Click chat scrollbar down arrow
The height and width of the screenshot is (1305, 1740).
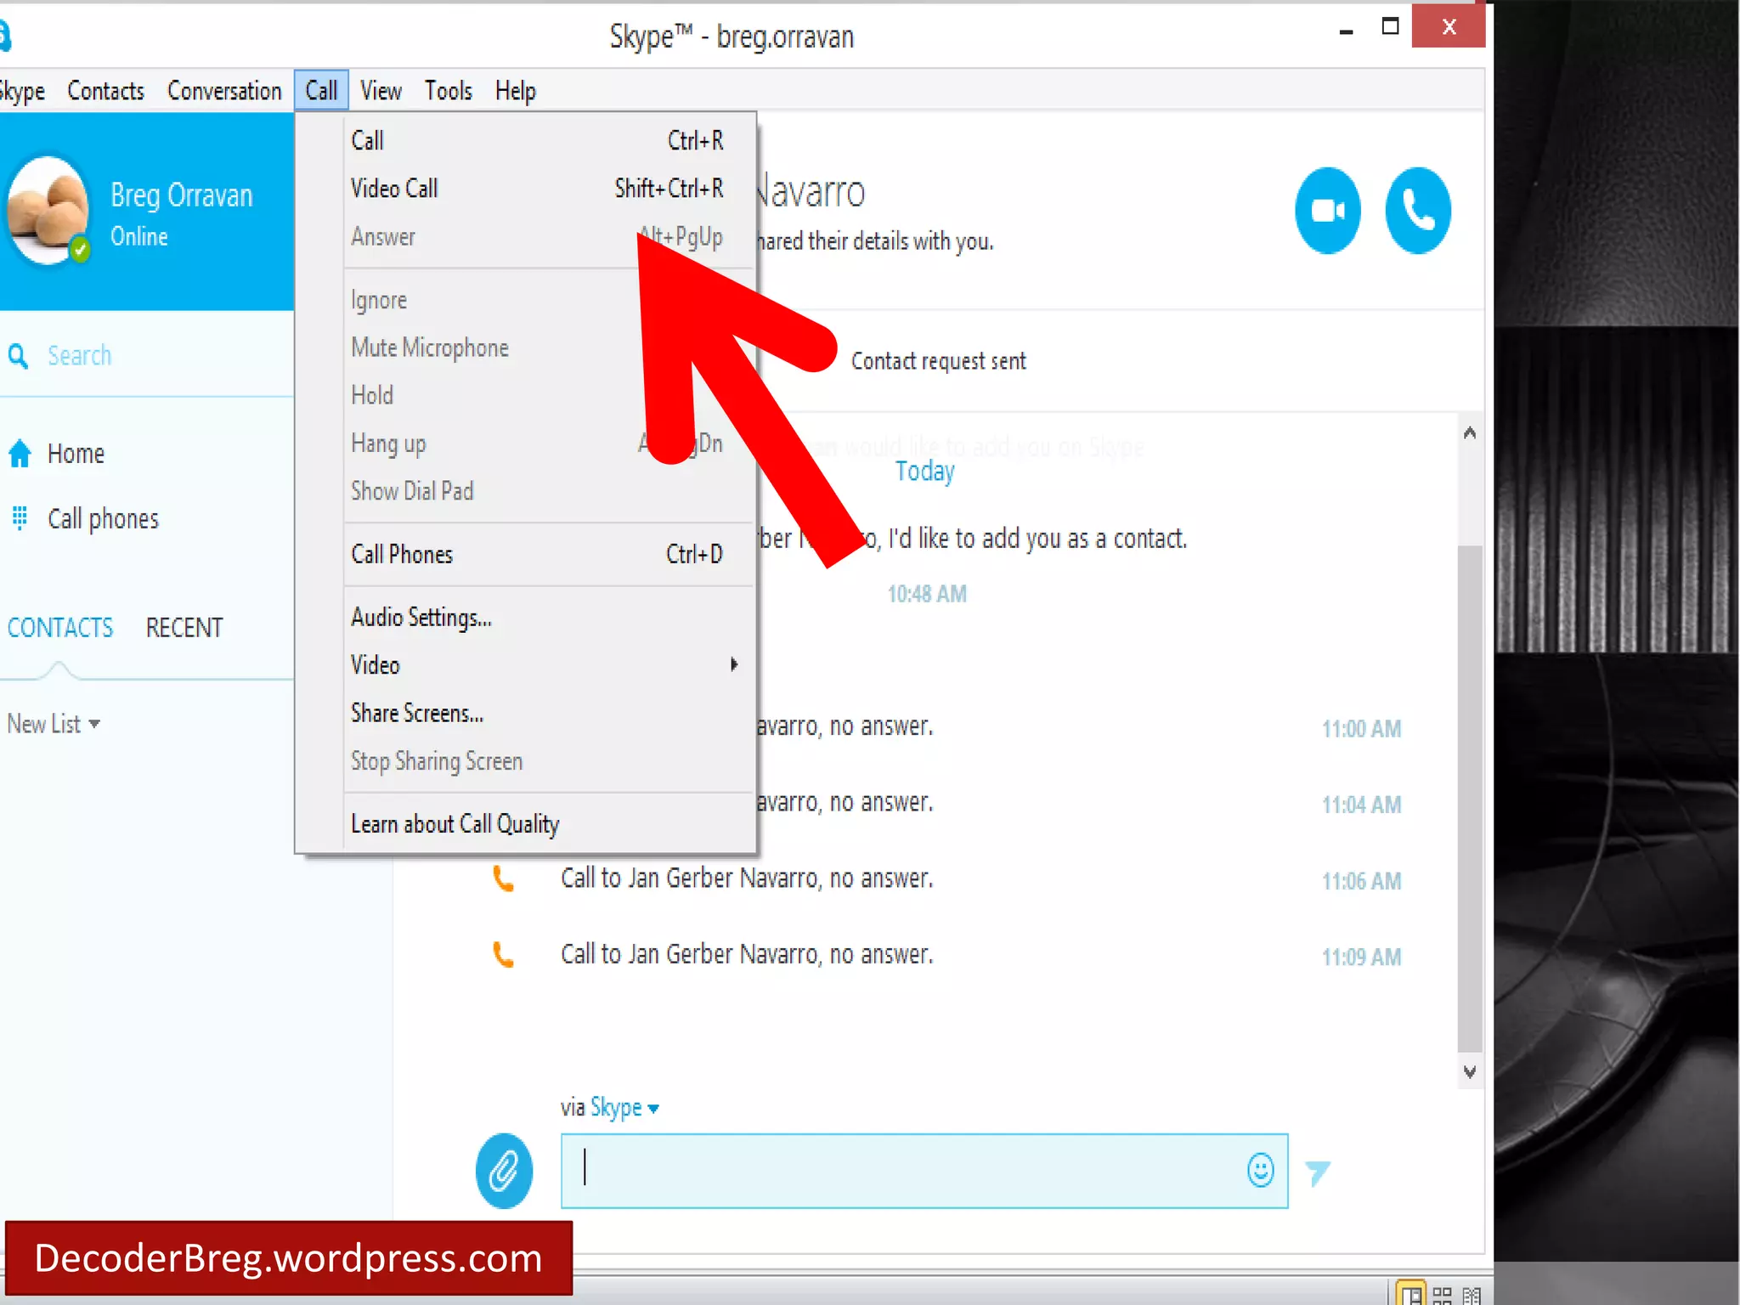click(1470, 1072)
